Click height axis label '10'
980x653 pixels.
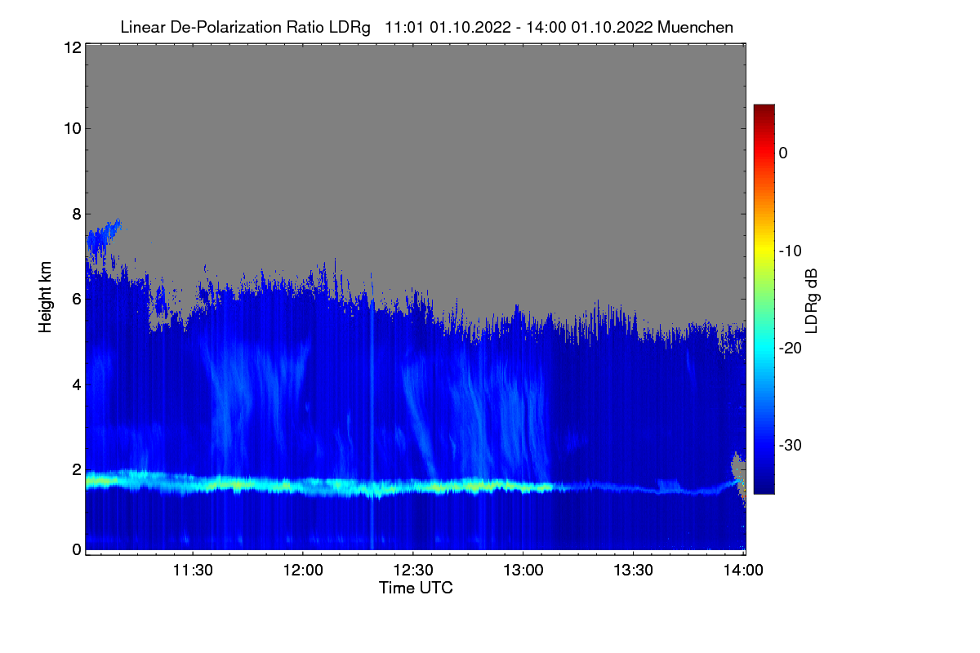tap(71, 128)
